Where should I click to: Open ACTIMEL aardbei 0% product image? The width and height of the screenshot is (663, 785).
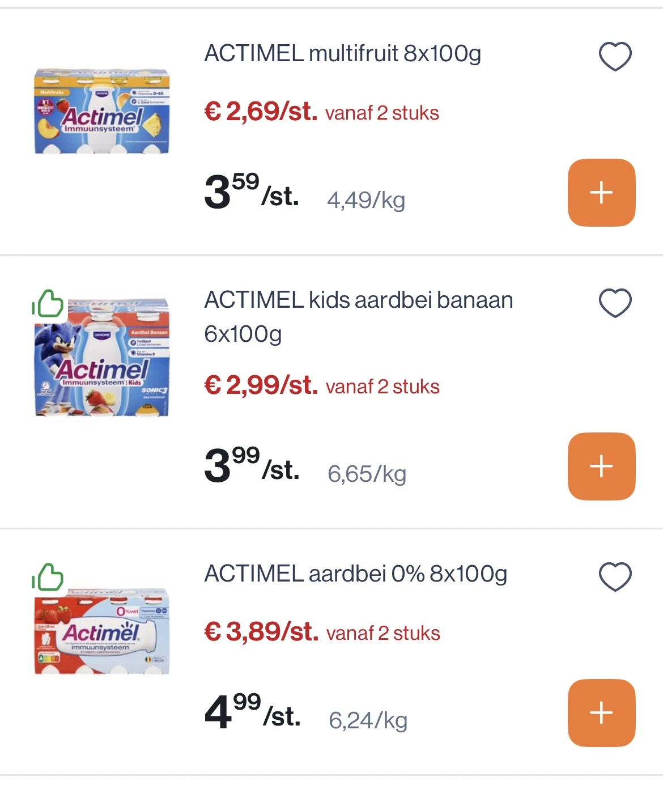click(102, 631)
